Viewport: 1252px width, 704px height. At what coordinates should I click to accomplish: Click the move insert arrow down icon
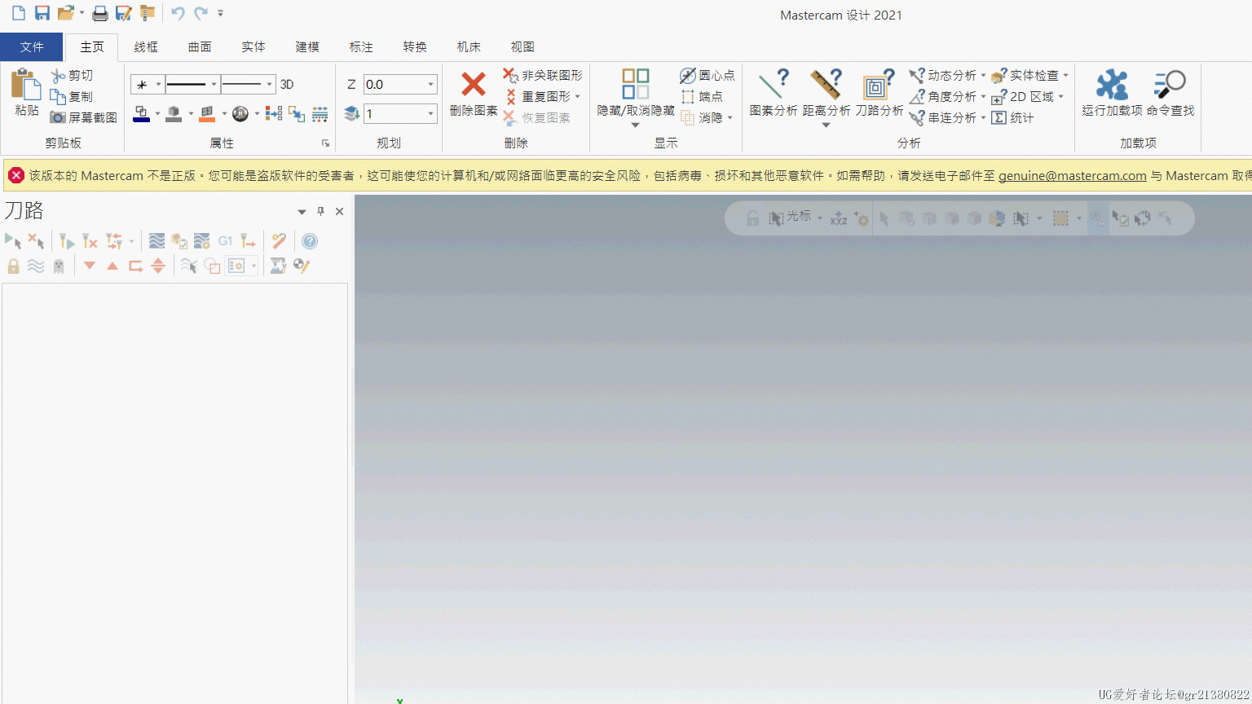click(x=90, y=266)
